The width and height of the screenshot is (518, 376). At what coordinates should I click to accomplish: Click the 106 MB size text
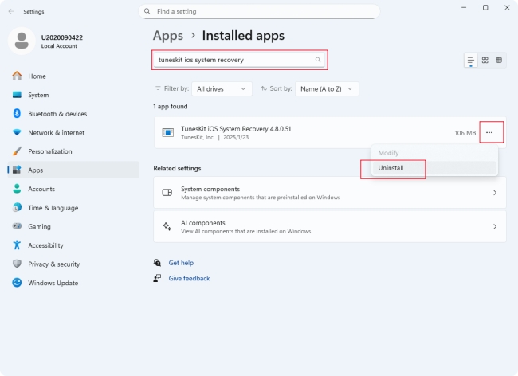click(x=465, y=133)
